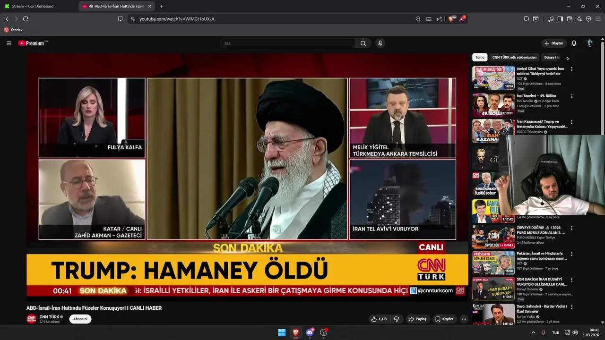The image size is (605, 340).
Task: Switch to Stream - Kick Dashboard tab
Action: pos(33,6)
